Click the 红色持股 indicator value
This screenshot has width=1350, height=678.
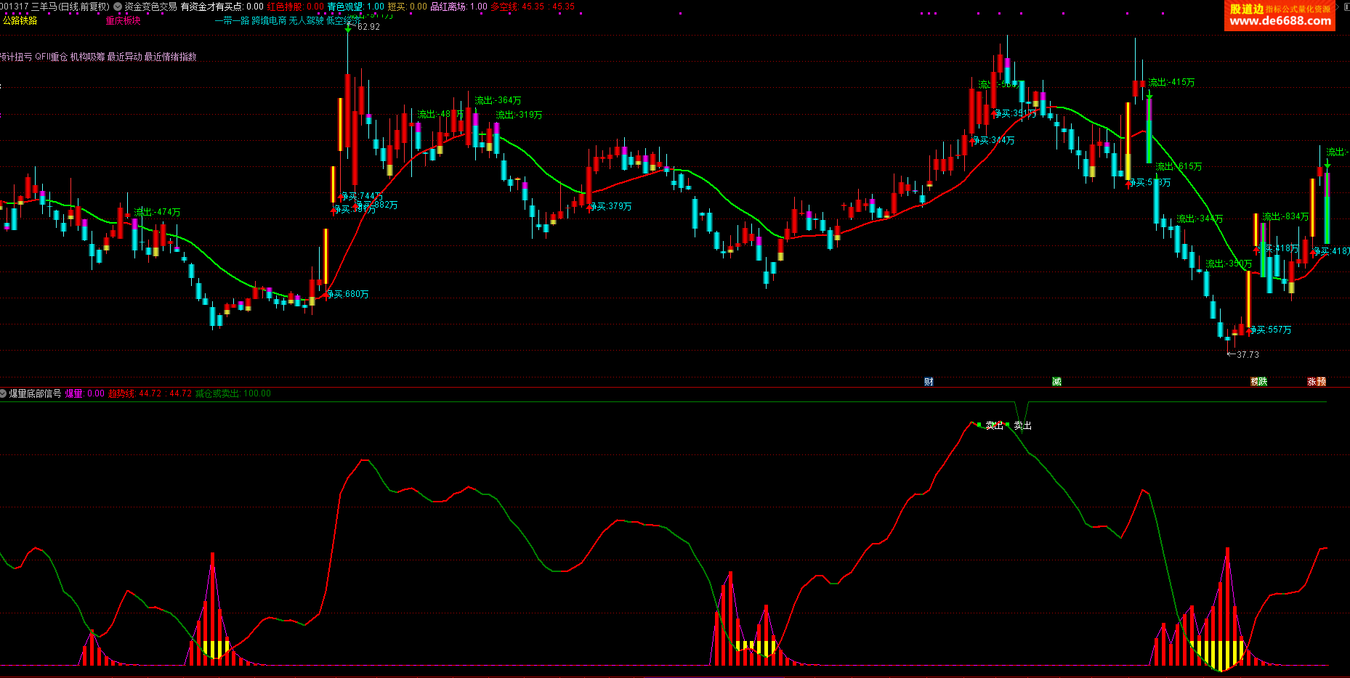296,7
